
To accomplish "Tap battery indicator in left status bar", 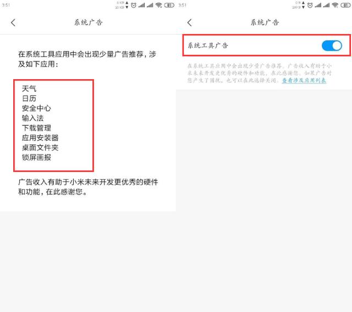I will pyautogui.click(x=169, y=5).
